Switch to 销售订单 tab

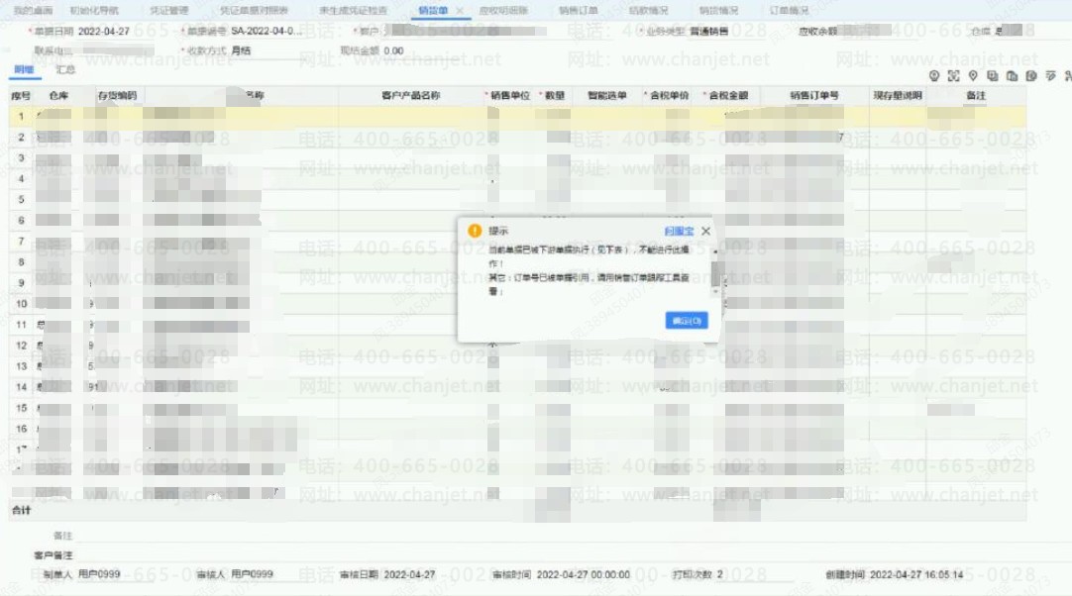point(579,10)
